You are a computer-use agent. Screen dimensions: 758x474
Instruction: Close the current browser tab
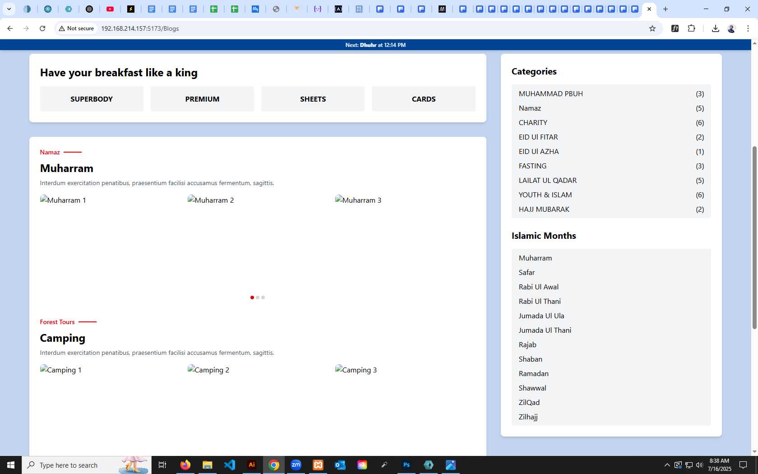pyautogui.click(x=649, y=9)
